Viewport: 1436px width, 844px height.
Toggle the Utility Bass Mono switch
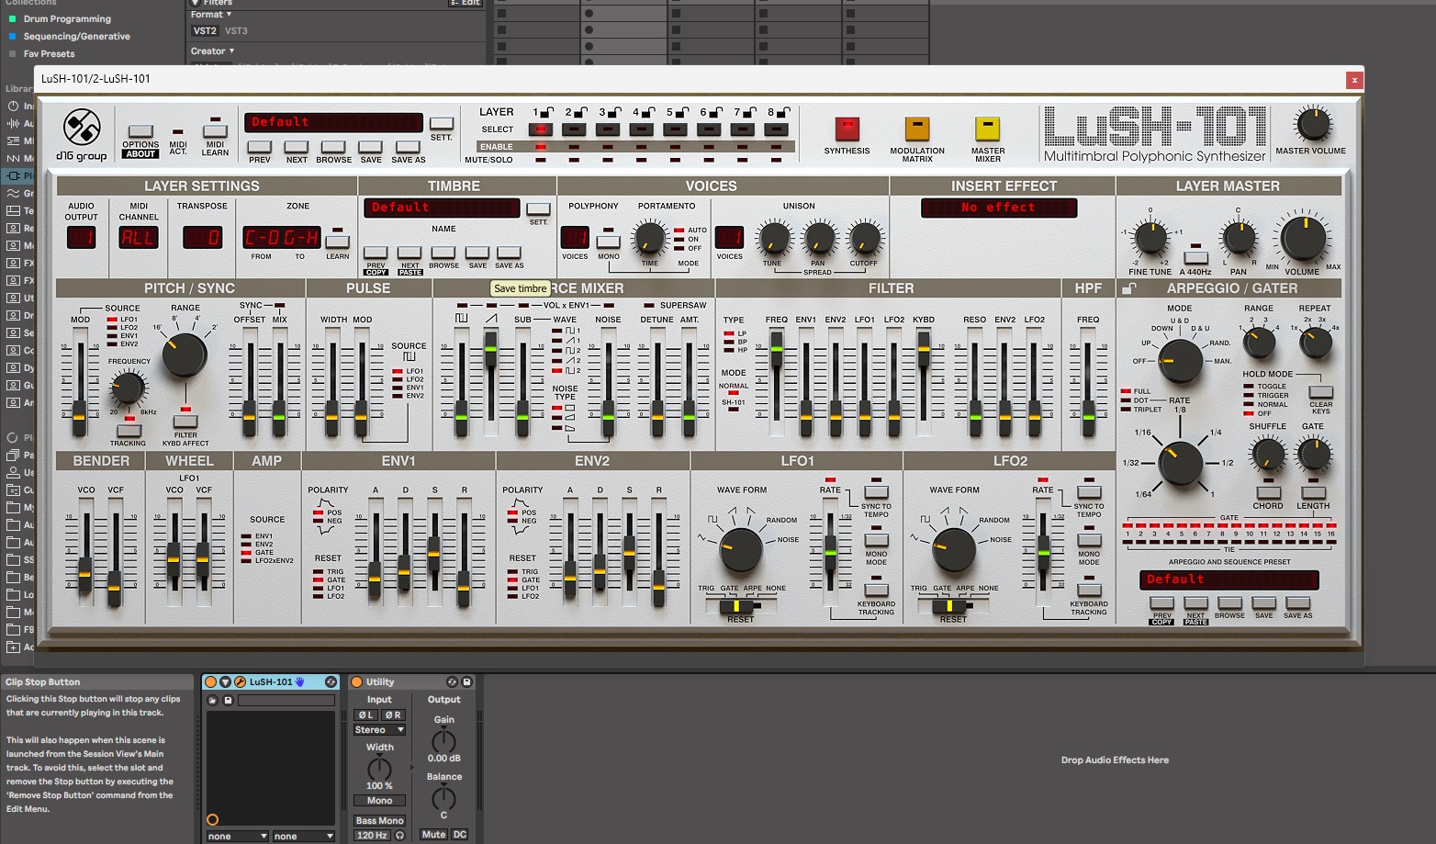379,821
